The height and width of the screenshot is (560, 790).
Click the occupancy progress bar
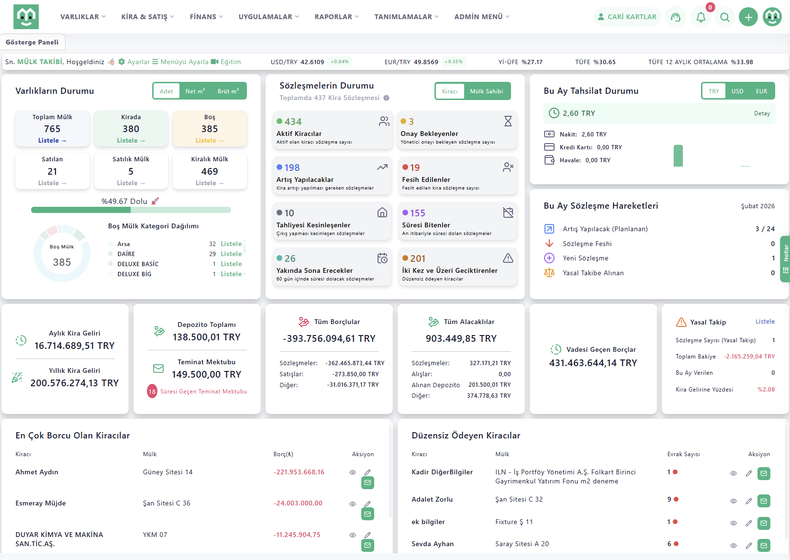pos(131,210)
